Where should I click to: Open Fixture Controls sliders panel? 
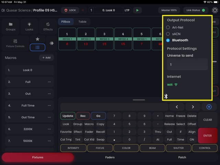click(15, 43)
